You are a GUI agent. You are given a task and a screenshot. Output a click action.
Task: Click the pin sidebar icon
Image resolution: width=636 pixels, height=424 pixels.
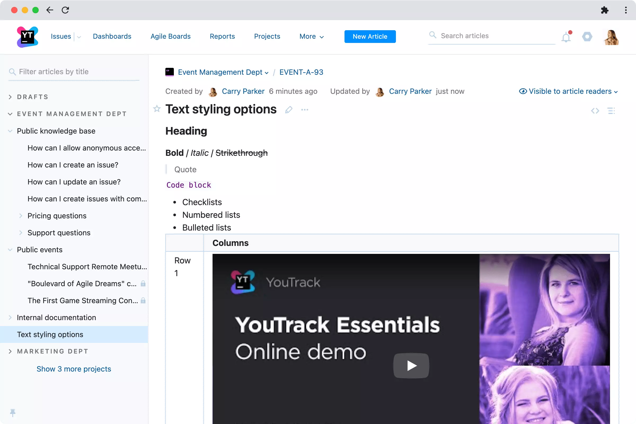tap(13, 412)
